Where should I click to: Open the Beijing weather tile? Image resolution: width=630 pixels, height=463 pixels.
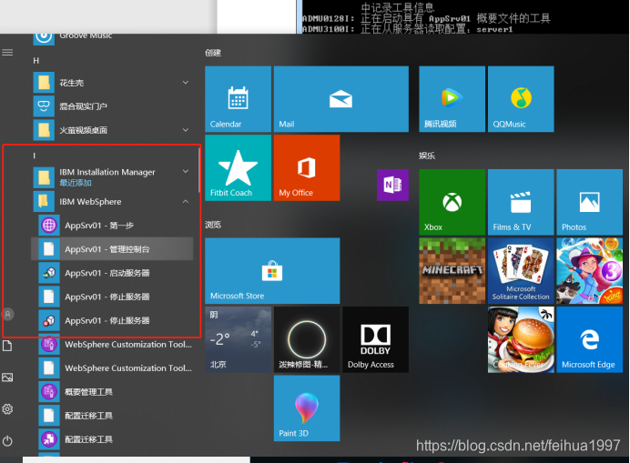tap(238, 339)
